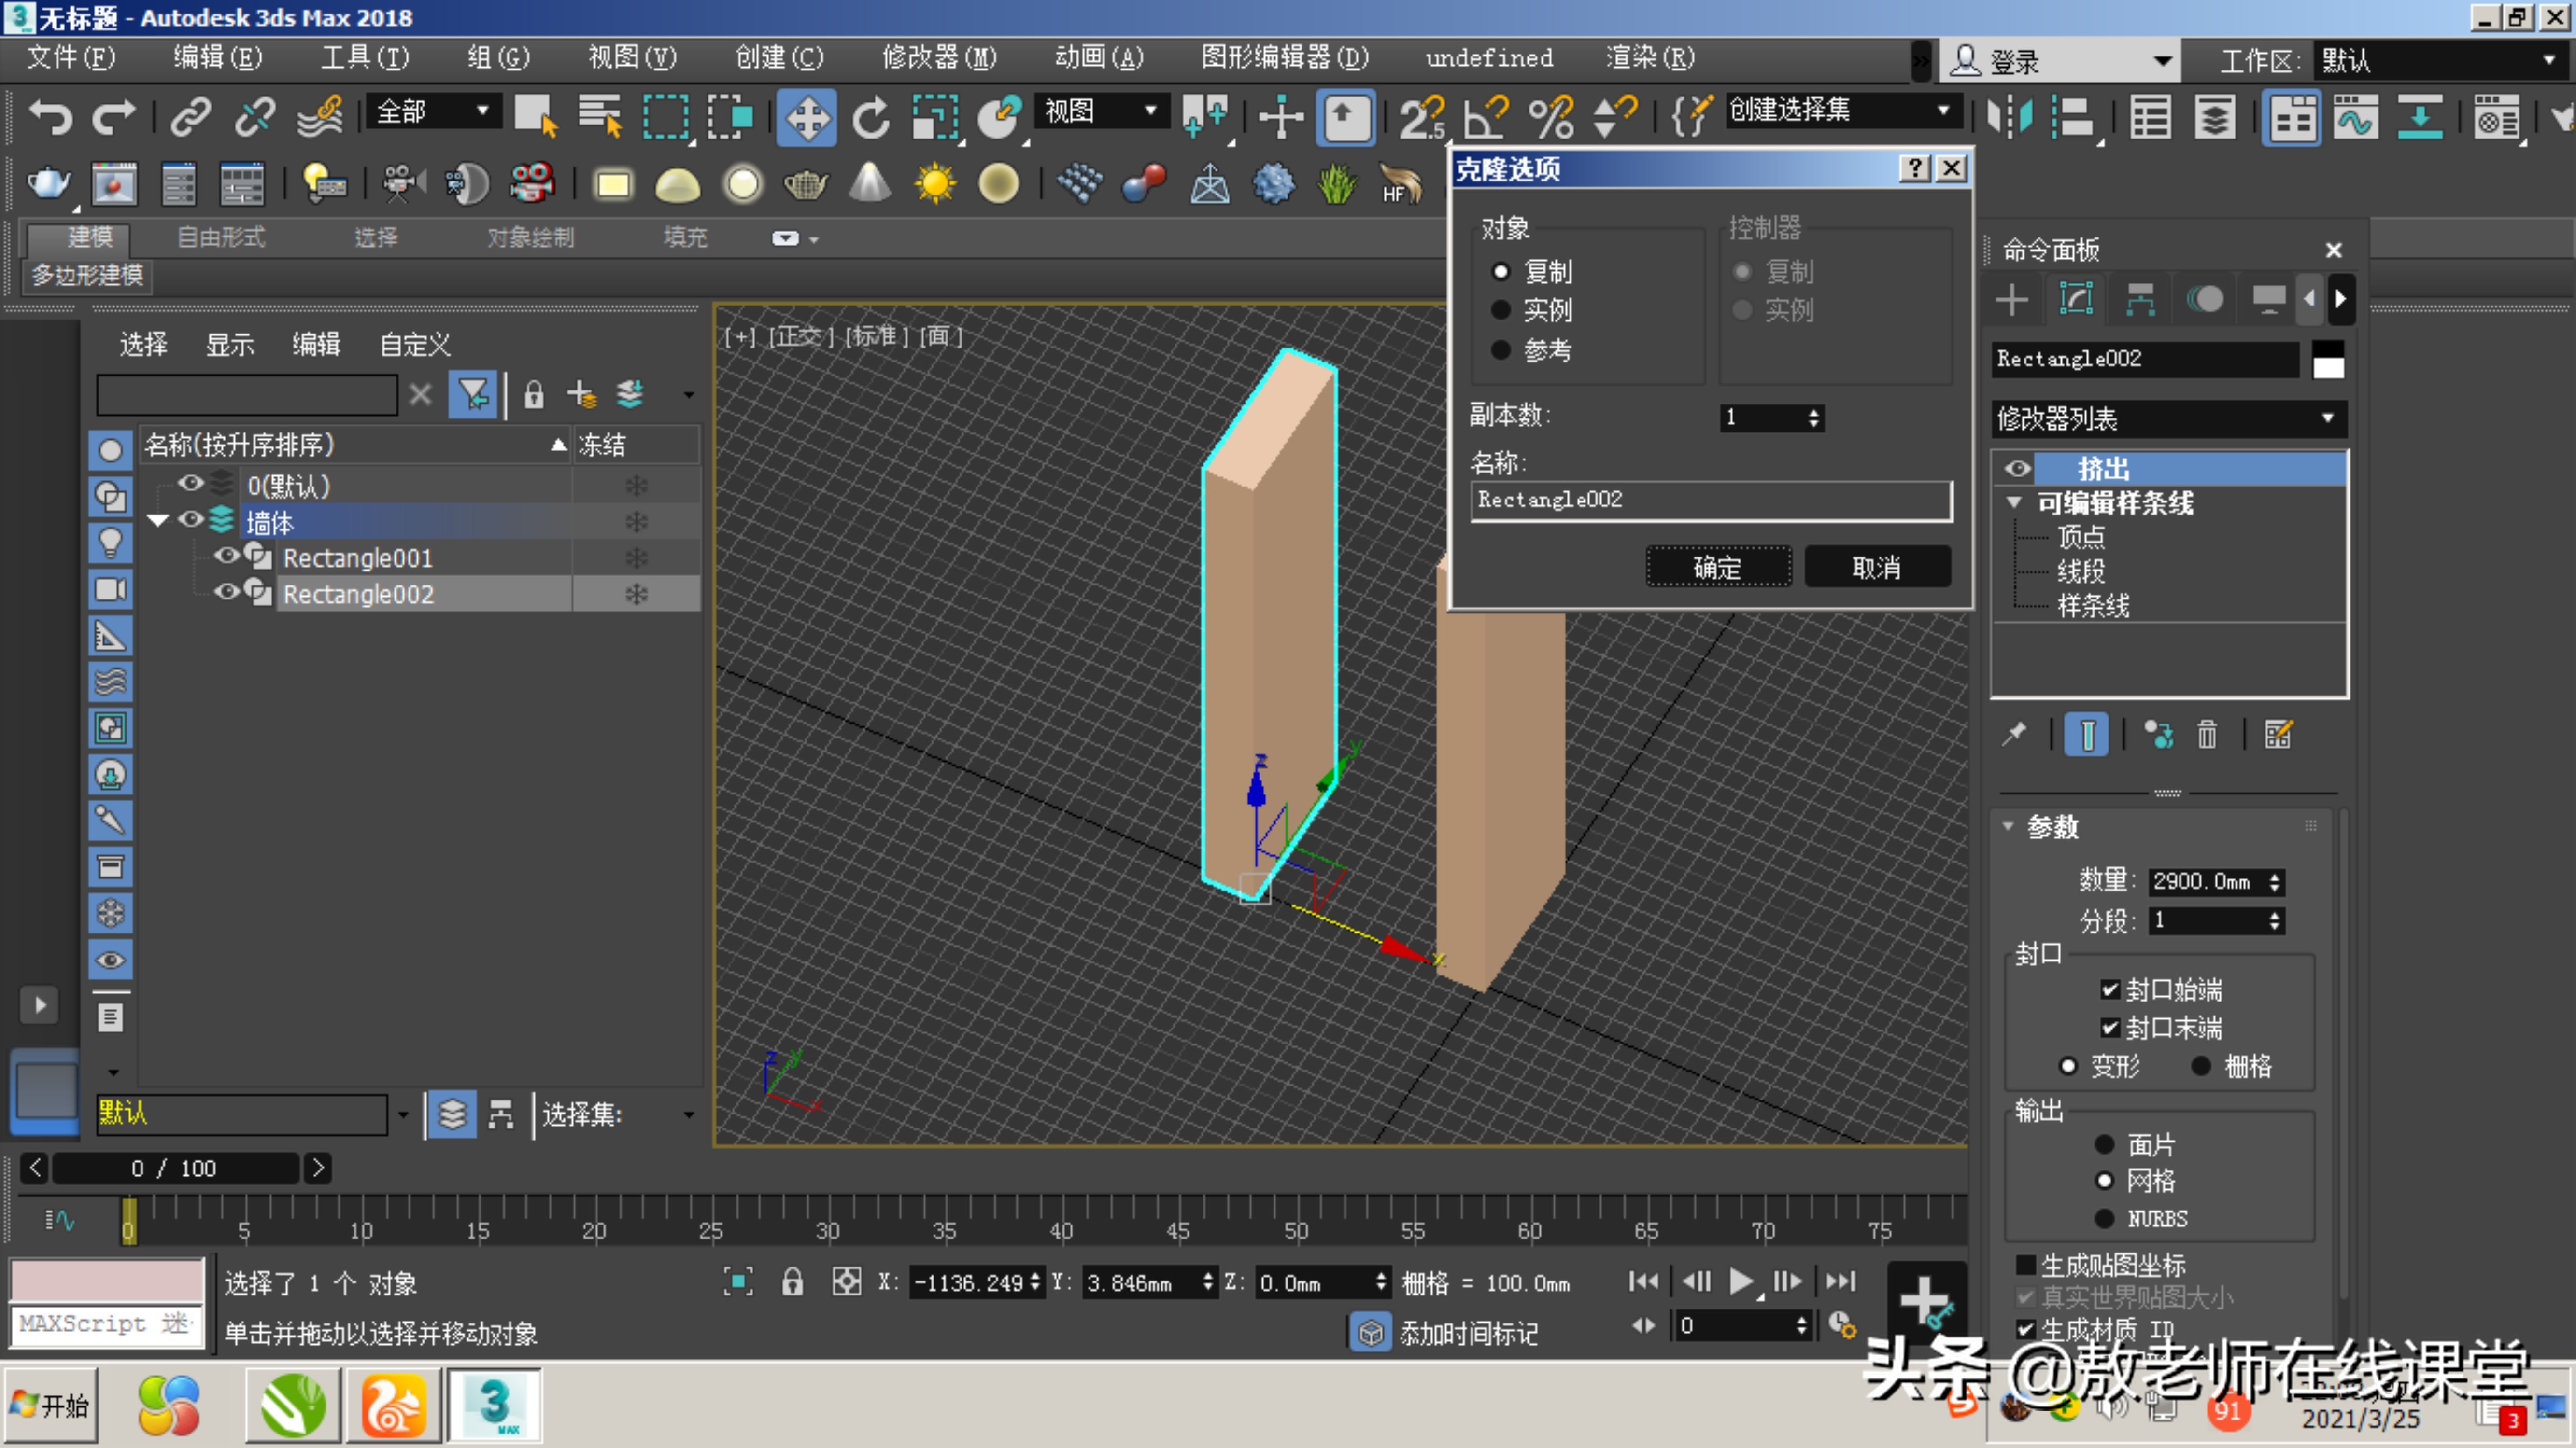Select the Select and Move tool
This screenshot has height=1448, width=2576.
pyautogui.click(x=807, y=117)
